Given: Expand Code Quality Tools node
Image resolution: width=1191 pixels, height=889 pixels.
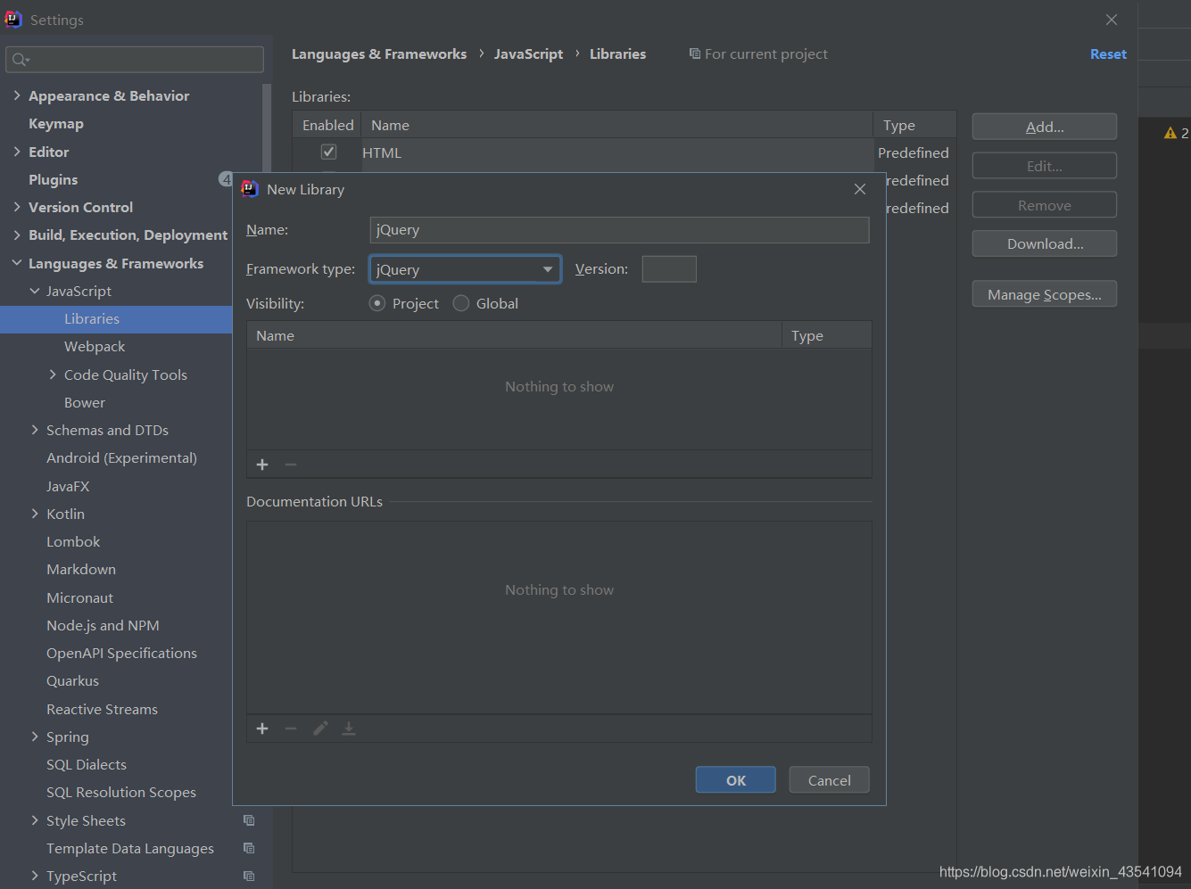Looking at the screenshot, I should [53, 375].
